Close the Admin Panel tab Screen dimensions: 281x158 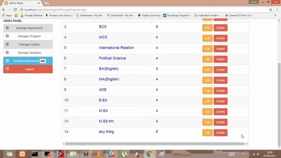[x=39, y=3]
